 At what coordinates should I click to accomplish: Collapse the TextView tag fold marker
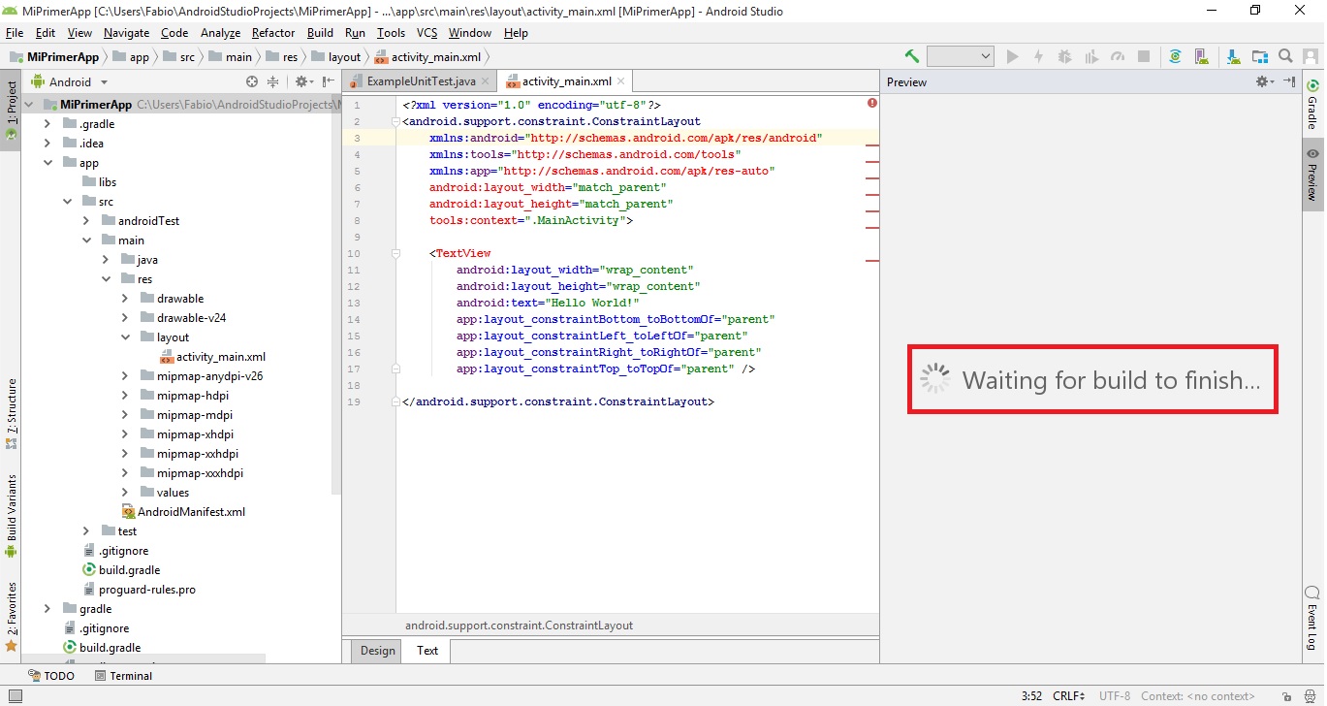point(395,253)
